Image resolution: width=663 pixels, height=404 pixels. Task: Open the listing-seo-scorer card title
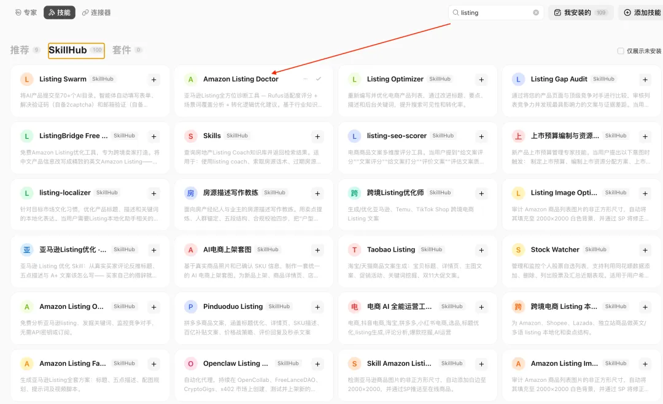[x=397, y=136]
